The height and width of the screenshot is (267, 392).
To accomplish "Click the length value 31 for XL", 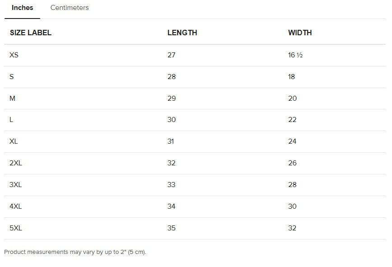I will click(x=171, y=141).
